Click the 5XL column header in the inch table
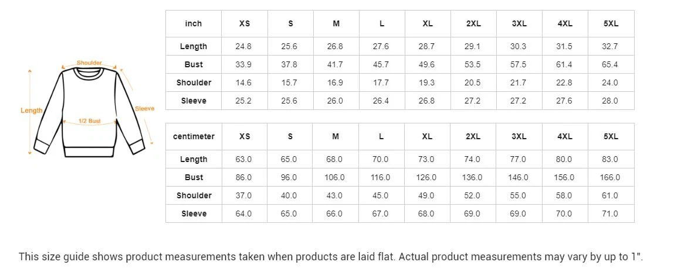 [x=610, y=23]
